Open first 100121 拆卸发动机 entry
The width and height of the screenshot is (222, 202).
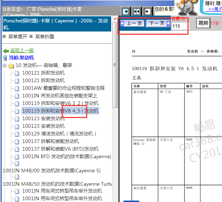coord(44,73)
